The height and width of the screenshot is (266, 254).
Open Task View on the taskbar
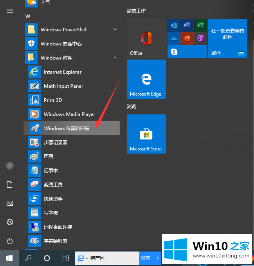66,258
